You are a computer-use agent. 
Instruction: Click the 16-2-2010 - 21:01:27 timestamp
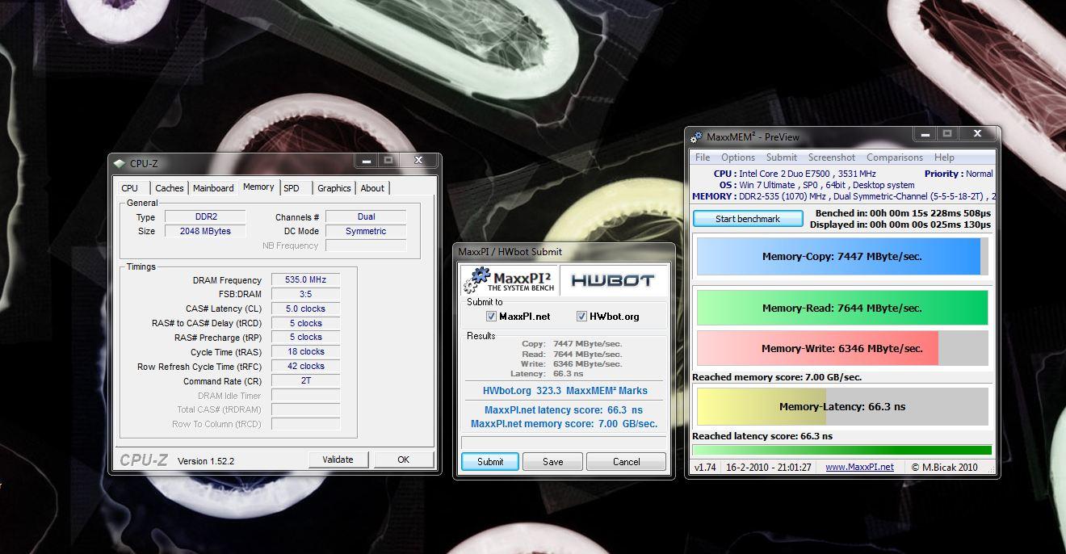tap(769, 467)
